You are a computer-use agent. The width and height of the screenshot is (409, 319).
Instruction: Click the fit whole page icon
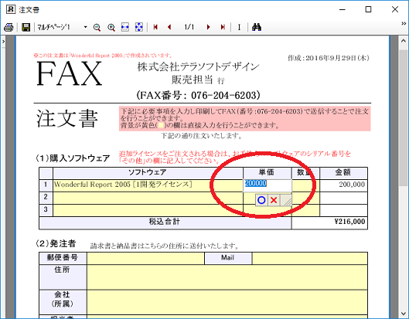[139, 27]
